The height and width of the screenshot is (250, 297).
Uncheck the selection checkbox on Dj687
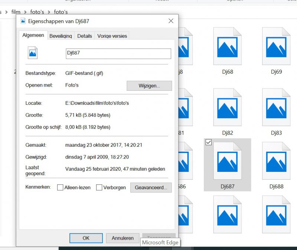[209, 143]
